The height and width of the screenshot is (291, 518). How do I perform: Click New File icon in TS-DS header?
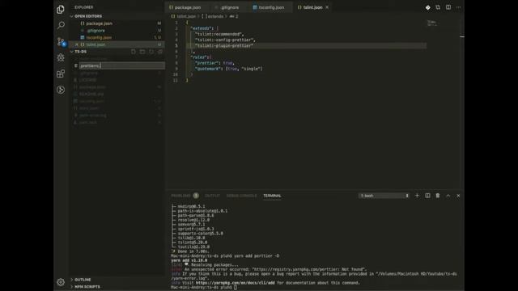(x=133, y=52)
